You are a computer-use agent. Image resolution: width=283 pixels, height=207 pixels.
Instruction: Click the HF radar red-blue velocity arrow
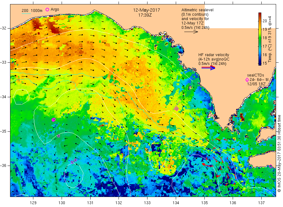[208, 68]
